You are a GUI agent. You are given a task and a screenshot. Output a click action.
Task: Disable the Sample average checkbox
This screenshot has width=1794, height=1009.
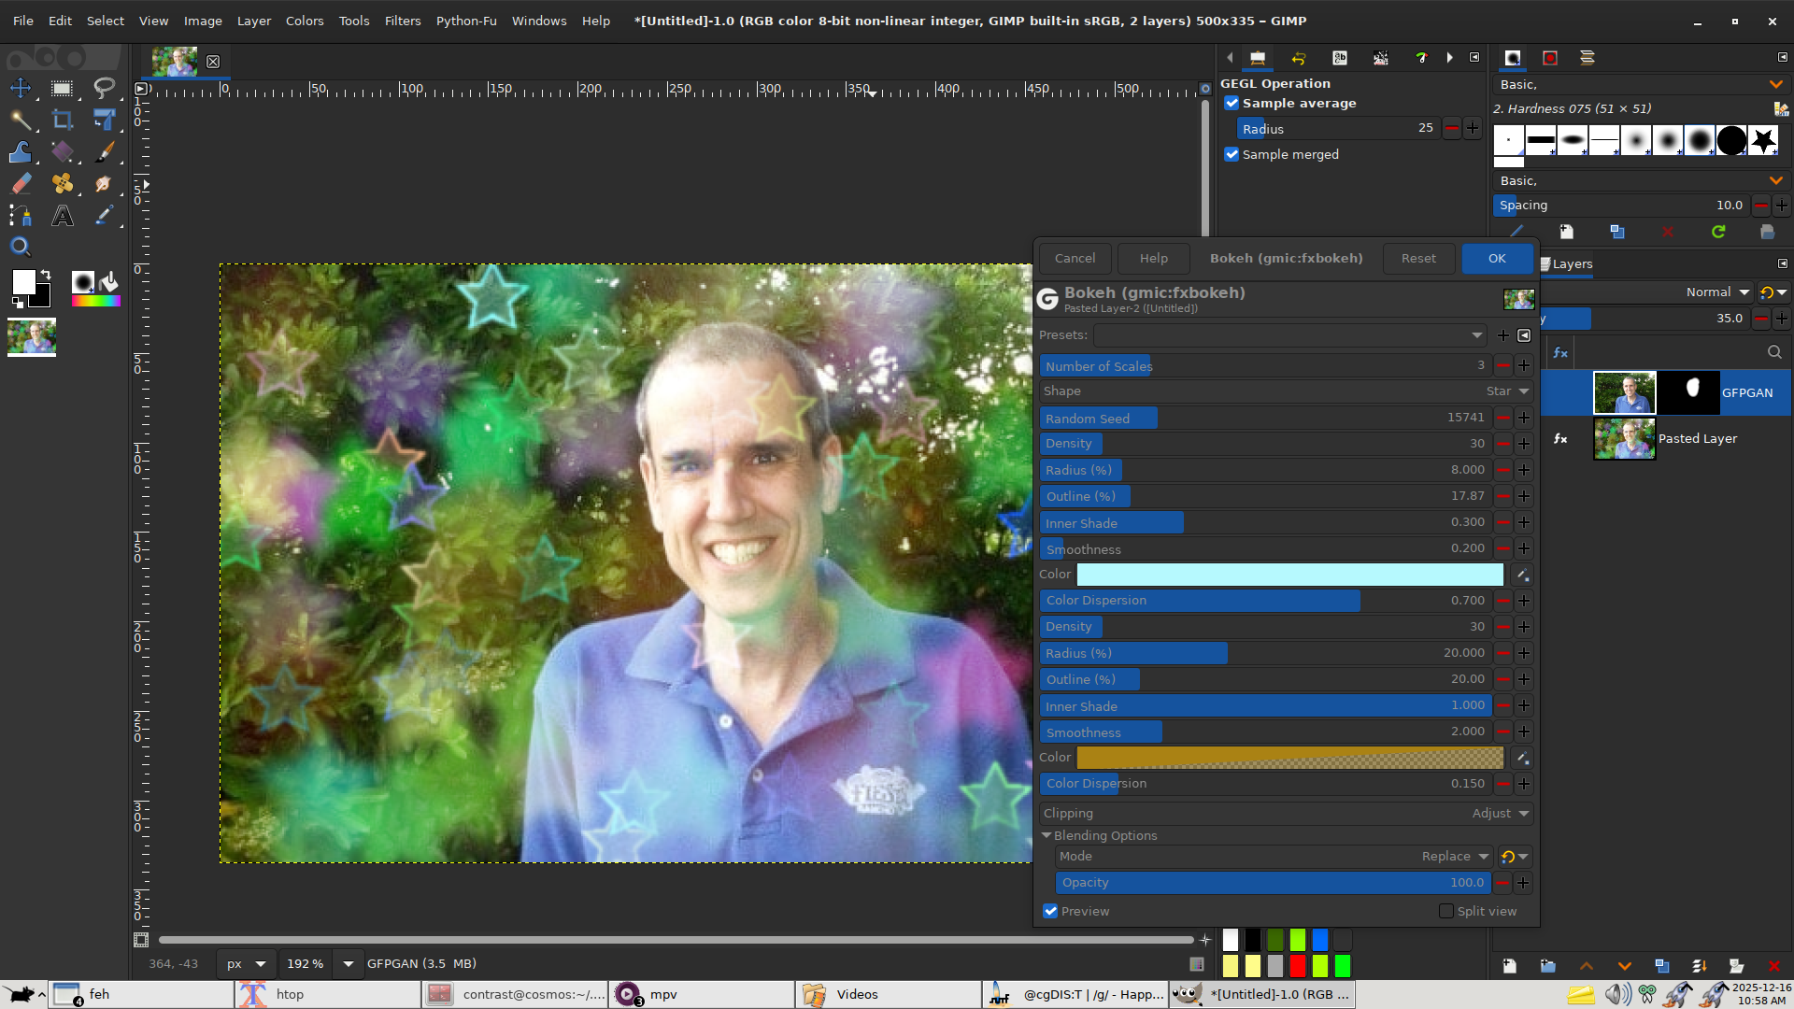1232,104
